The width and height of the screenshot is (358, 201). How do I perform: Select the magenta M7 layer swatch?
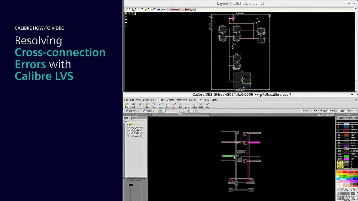(346, 159)
